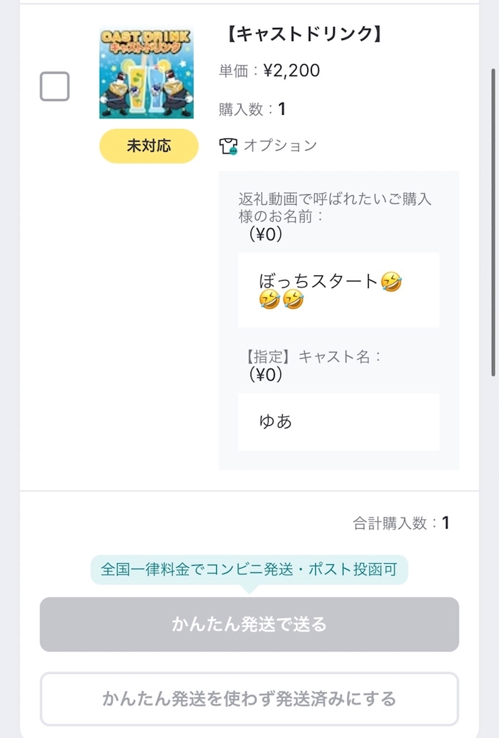Select the オプション label
The image size is (499, 738).
click(280, 146)
